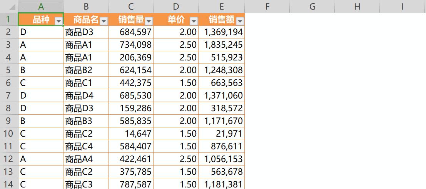Click the 商品名 header cell
Viewport: 426px width, 189px height.
coord(86,19)
